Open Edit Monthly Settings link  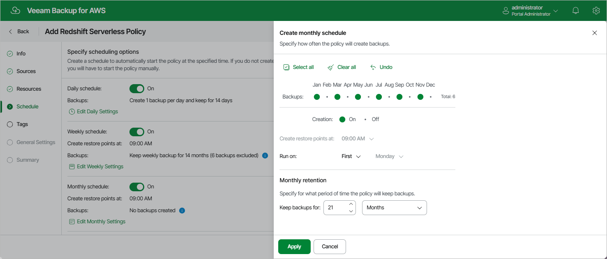click(97, 222)
